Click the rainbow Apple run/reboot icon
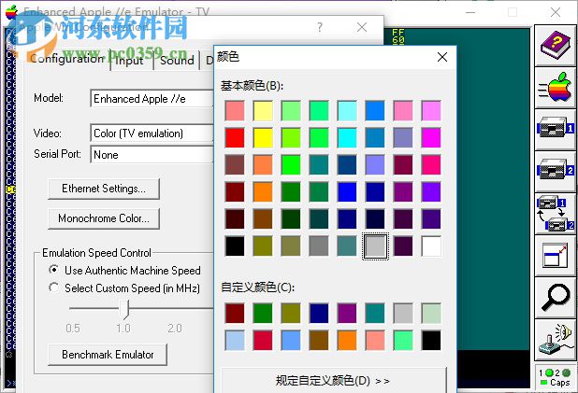578x393 pixels. pos(556,88)
